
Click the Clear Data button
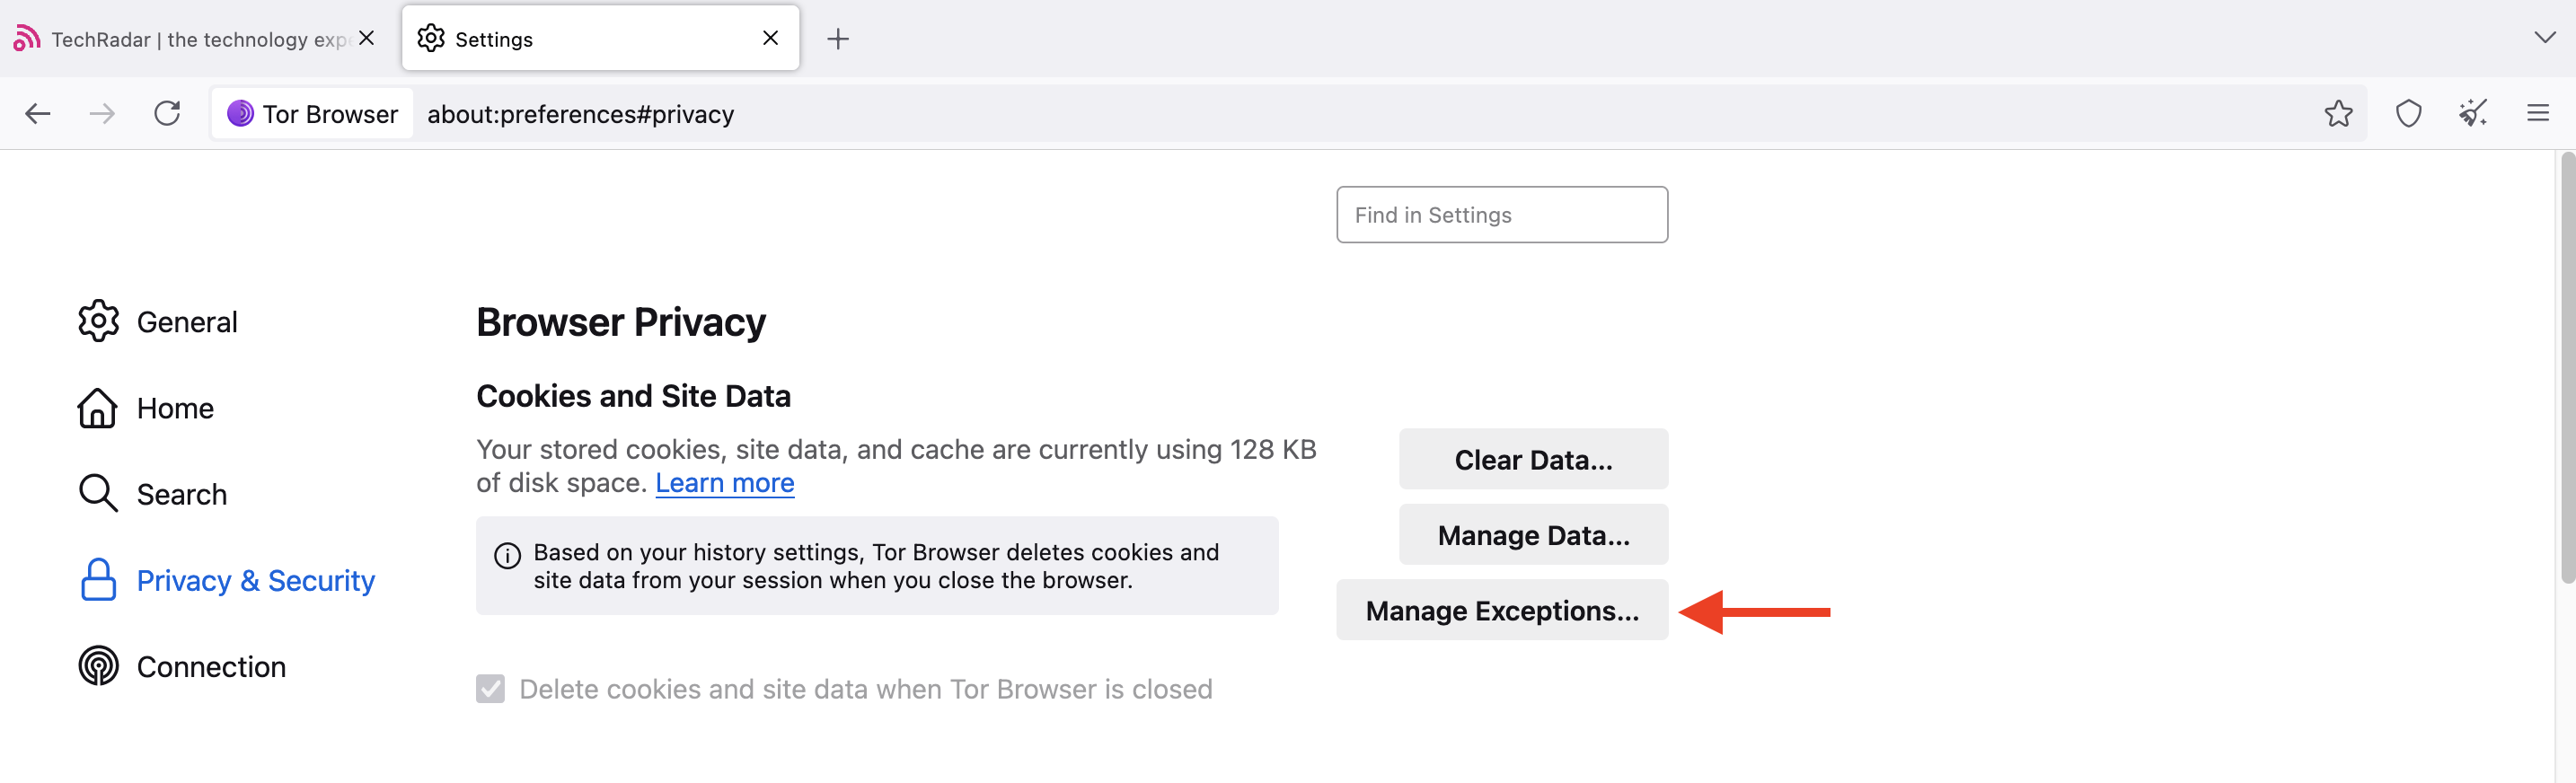pos(1533,459)
